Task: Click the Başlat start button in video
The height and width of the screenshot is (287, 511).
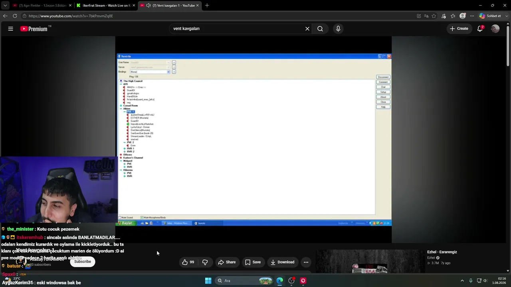Action: coord(126,223)
